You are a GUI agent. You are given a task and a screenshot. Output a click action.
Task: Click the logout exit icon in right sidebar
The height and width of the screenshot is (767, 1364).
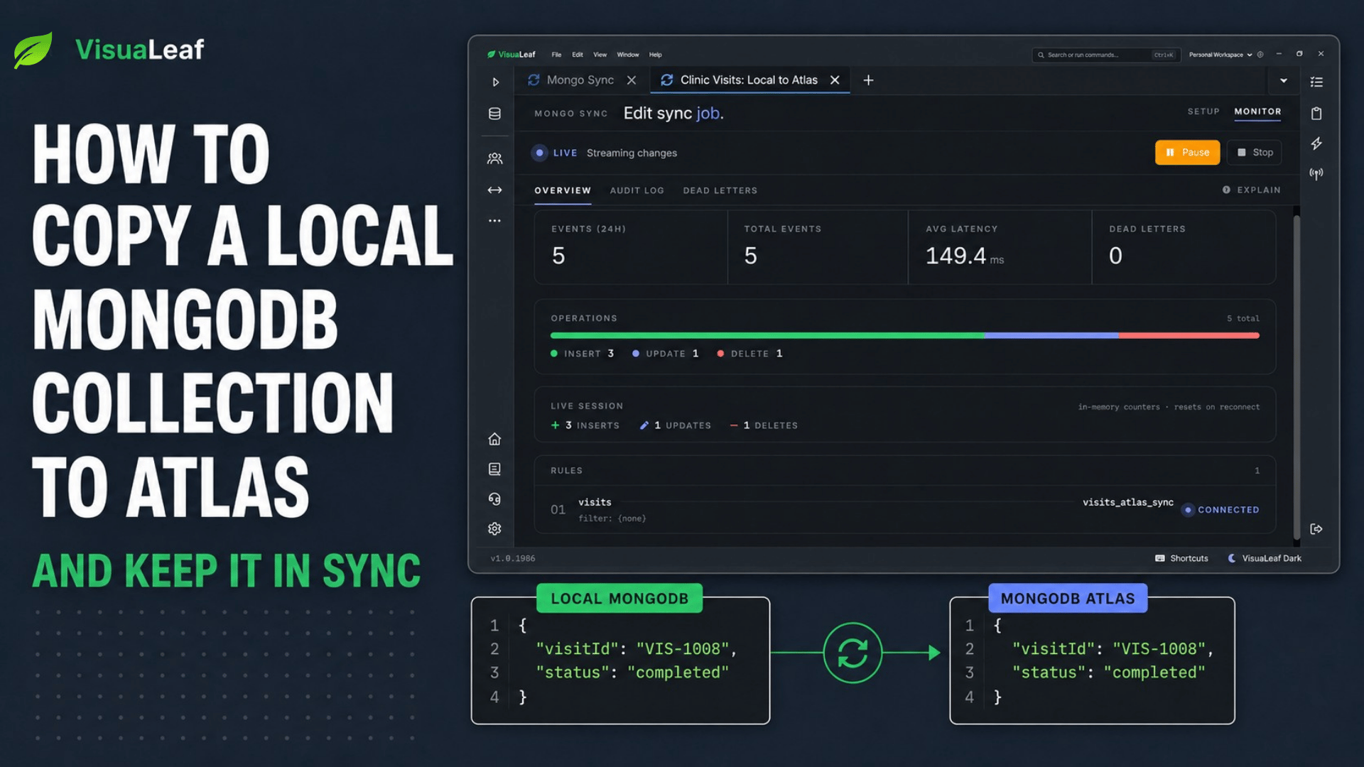(x=1316, y=529)
